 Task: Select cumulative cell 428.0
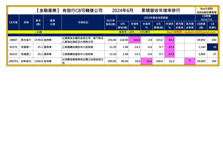coord(159,61)
